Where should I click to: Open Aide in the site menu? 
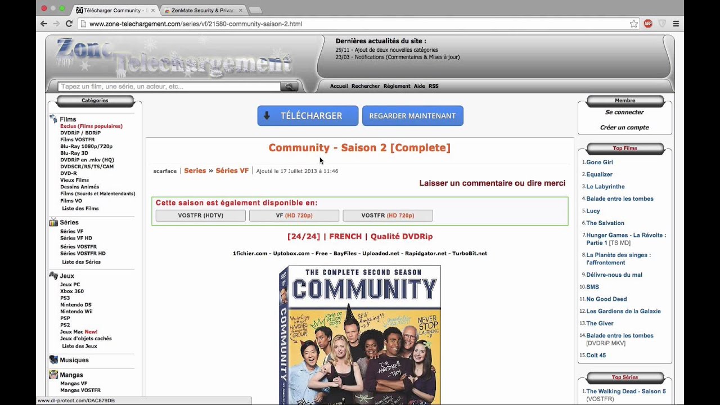pyautogui.click(x=419, y=86)
